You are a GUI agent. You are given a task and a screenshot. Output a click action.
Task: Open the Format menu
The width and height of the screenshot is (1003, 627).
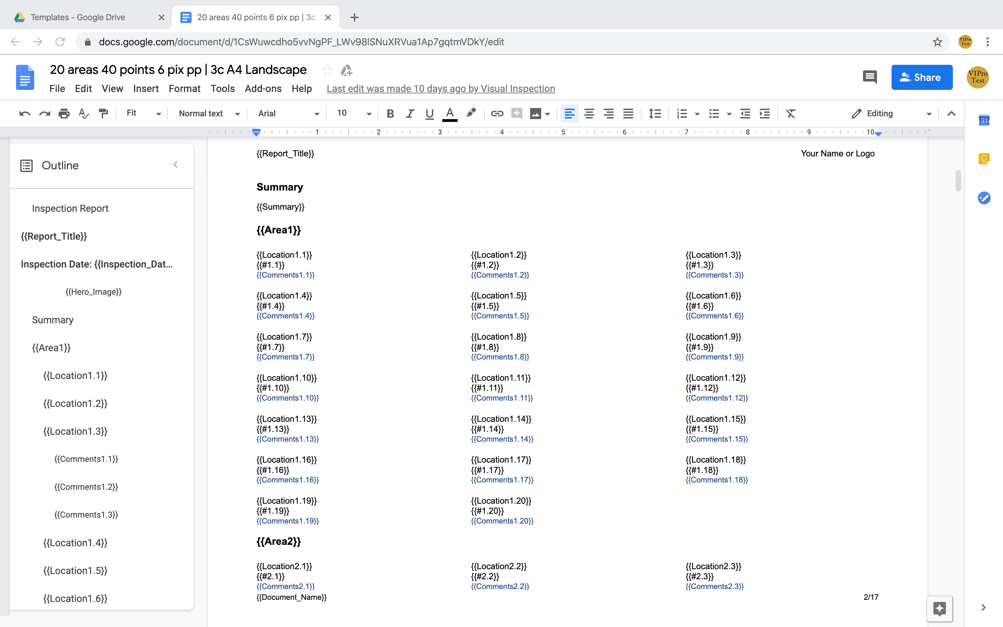point(185,89)
